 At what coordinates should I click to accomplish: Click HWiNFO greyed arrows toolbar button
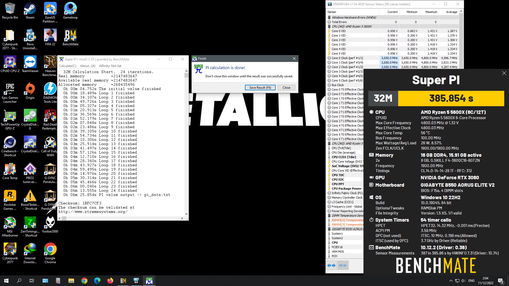(x=343, y=265)
